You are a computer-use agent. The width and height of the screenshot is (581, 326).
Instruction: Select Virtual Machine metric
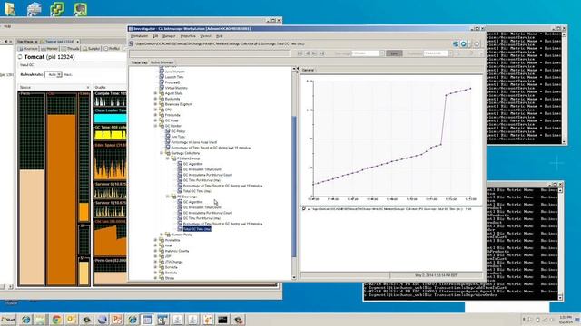[x=176, y=88]
